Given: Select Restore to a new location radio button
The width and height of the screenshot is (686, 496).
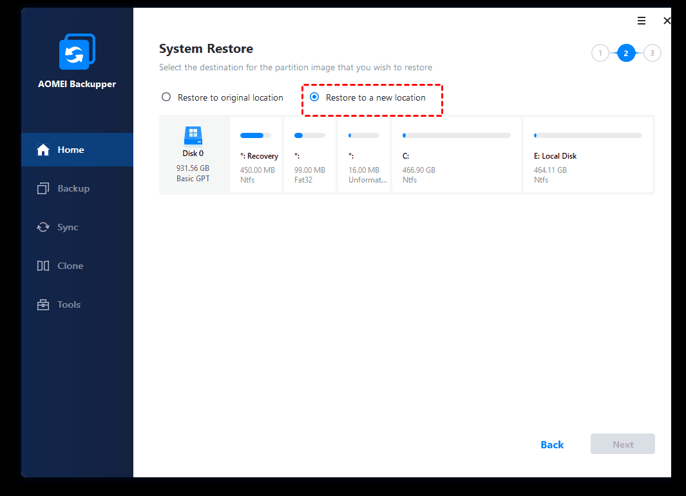Looking at the screenshot, I should pos(314,97).
